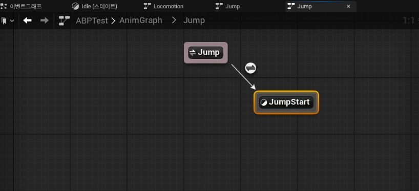This screenshot has height=191, width=419.
Task: Click the back navigation arrow
Action: click(27, 20)
